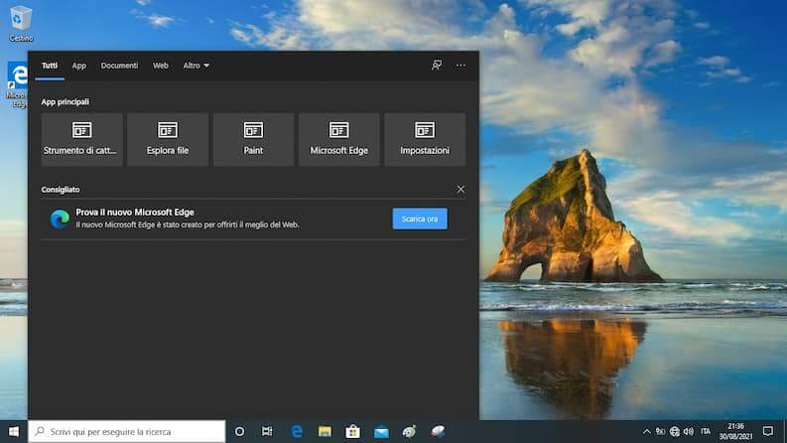This screenshot has width=787, height=443.
Task: Click the last pinned taskbar app icon
Action: click(438, 431)
